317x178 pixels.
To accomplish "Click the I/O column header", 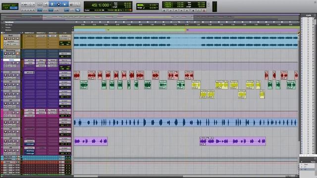I will 65,33.
